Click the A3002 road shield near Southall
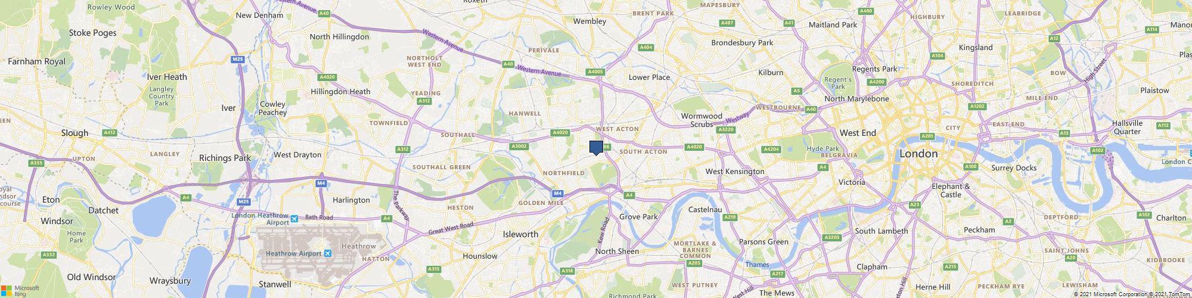The image size is (1192, 298). point(519,146)
